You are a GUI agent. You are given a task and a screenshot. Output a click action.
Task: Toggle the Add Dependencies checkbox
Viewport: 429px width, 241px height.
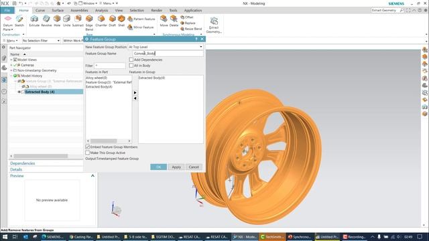pos(131,60)
